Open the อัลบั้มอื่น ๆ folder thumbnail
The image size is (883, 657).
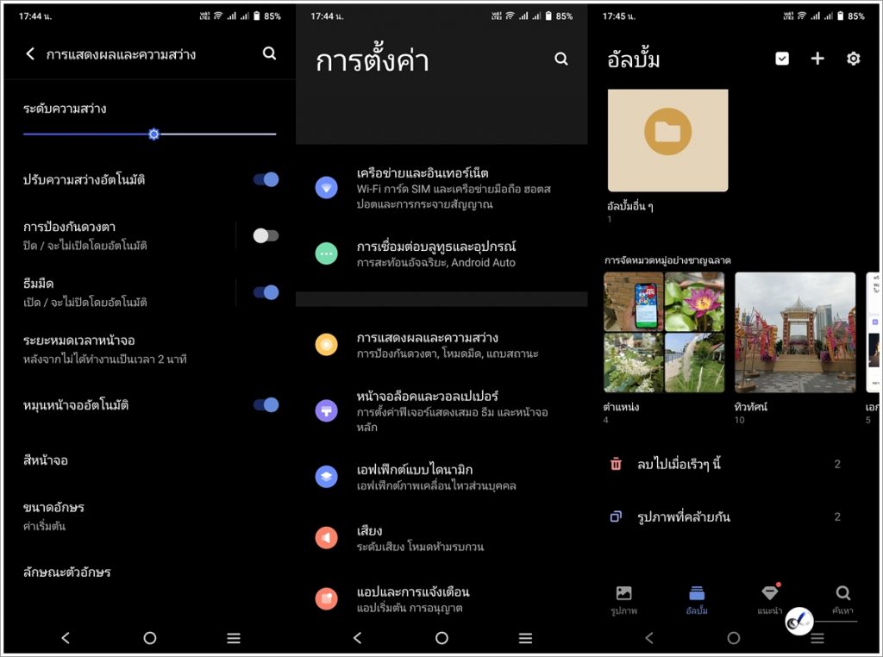point(667,141)
